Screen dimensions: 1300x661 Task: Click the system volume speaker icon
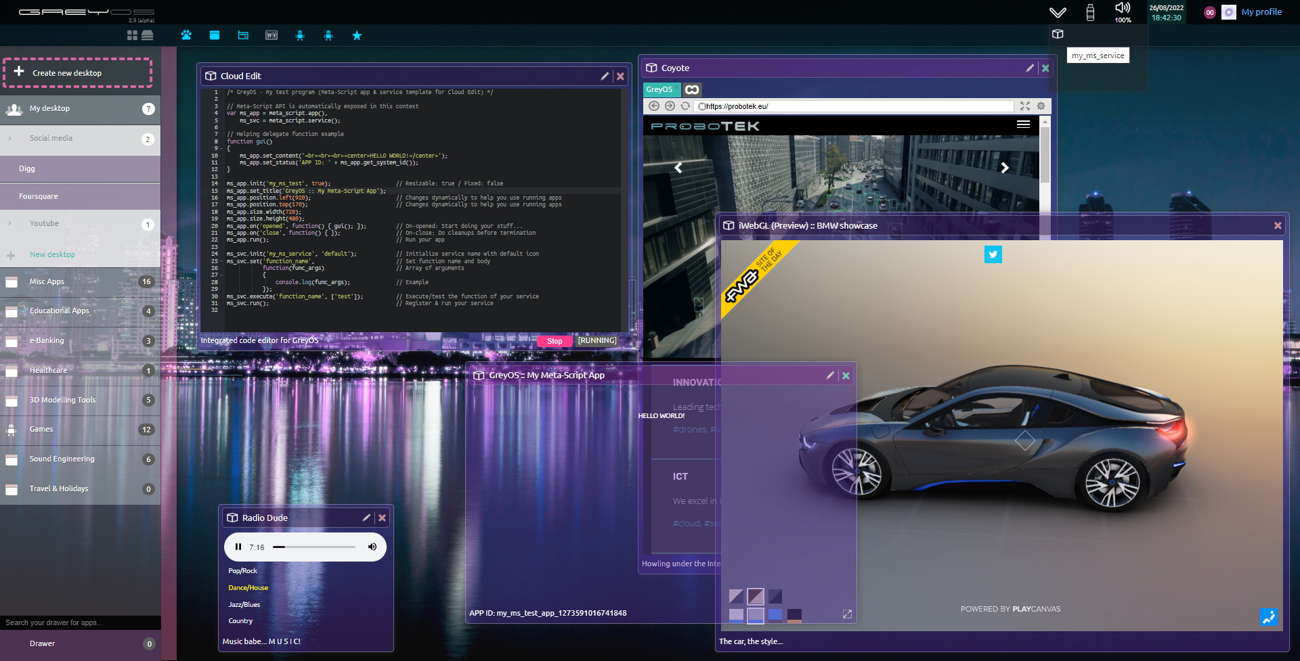1123,8
